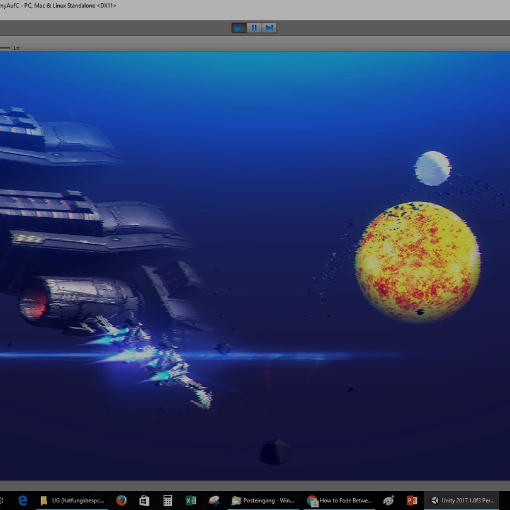The height and width of the screenshot is (510, 510).
Task: Click the dark asteroid at bottom of scene
Action: pyautogui.click(x=275, y=451)
